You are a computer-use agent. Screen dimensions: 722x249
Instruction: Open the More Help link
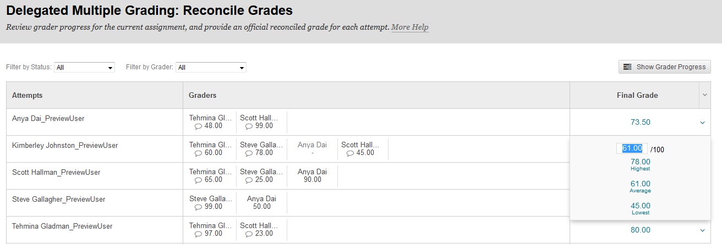[410, 27]
